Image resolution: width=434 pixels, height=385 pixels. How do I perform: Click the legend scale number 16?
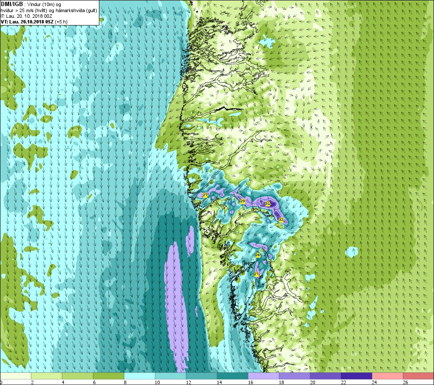[250, 382]
